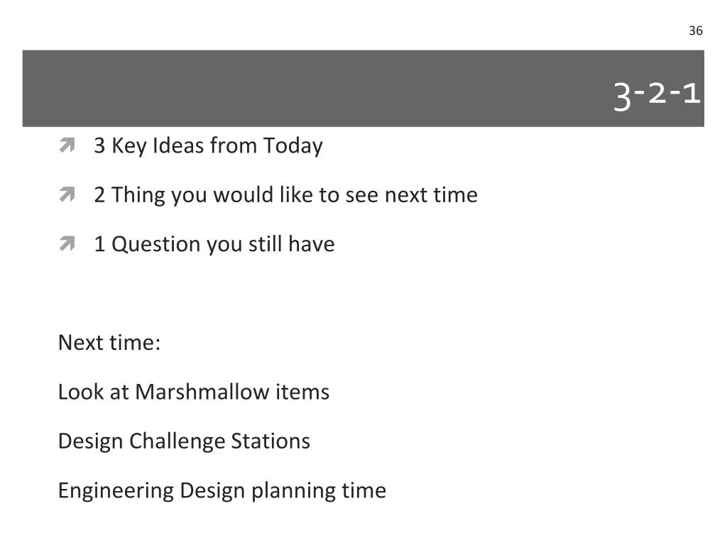The height and width of the screenshot is (545, 727).
Task: Click the slide number 36
Action: coord(696,31)
